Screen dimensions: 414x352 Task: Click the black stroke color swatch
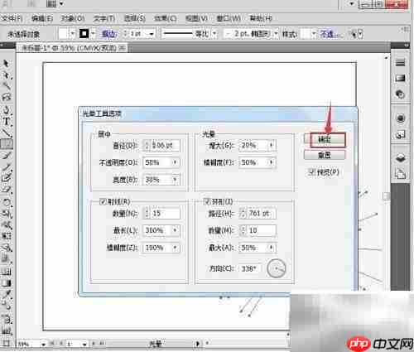click(x=84, y=34)
